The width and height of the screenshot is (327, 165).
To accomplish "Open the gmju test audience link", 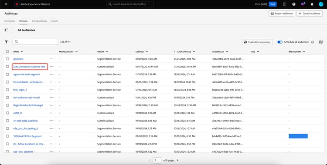I will pyautogui.click(x=18, y=59).
